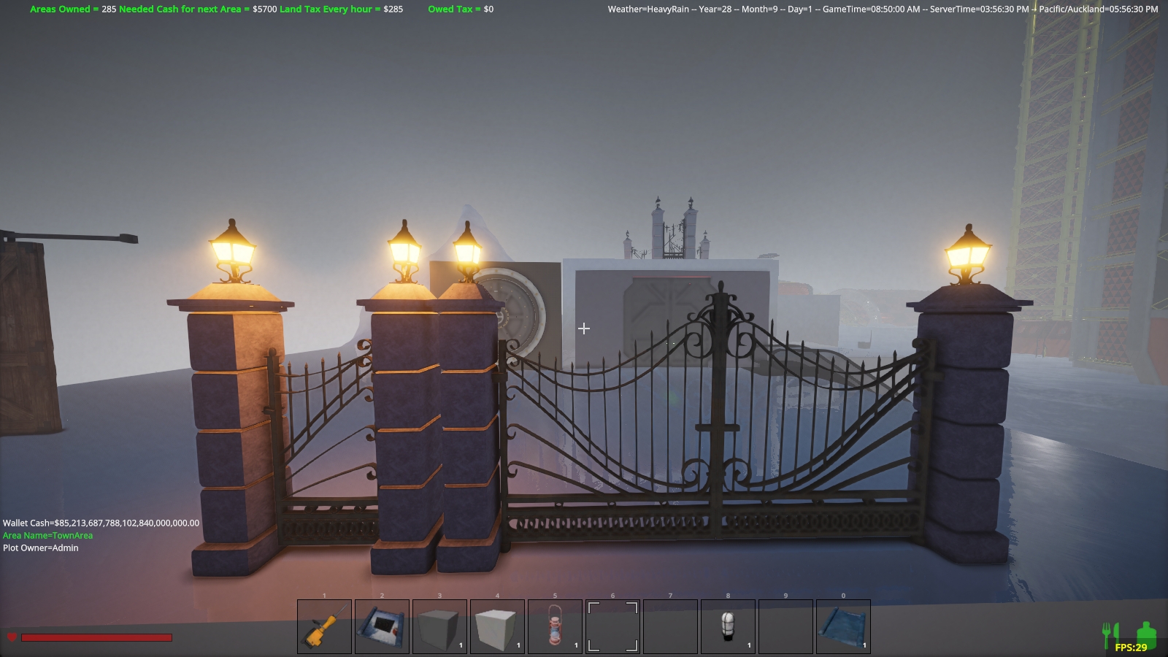This screenshot has width=1168, height=657.
Task: Click the selected empty hotbar slot 6
Action: click(612, 626)
